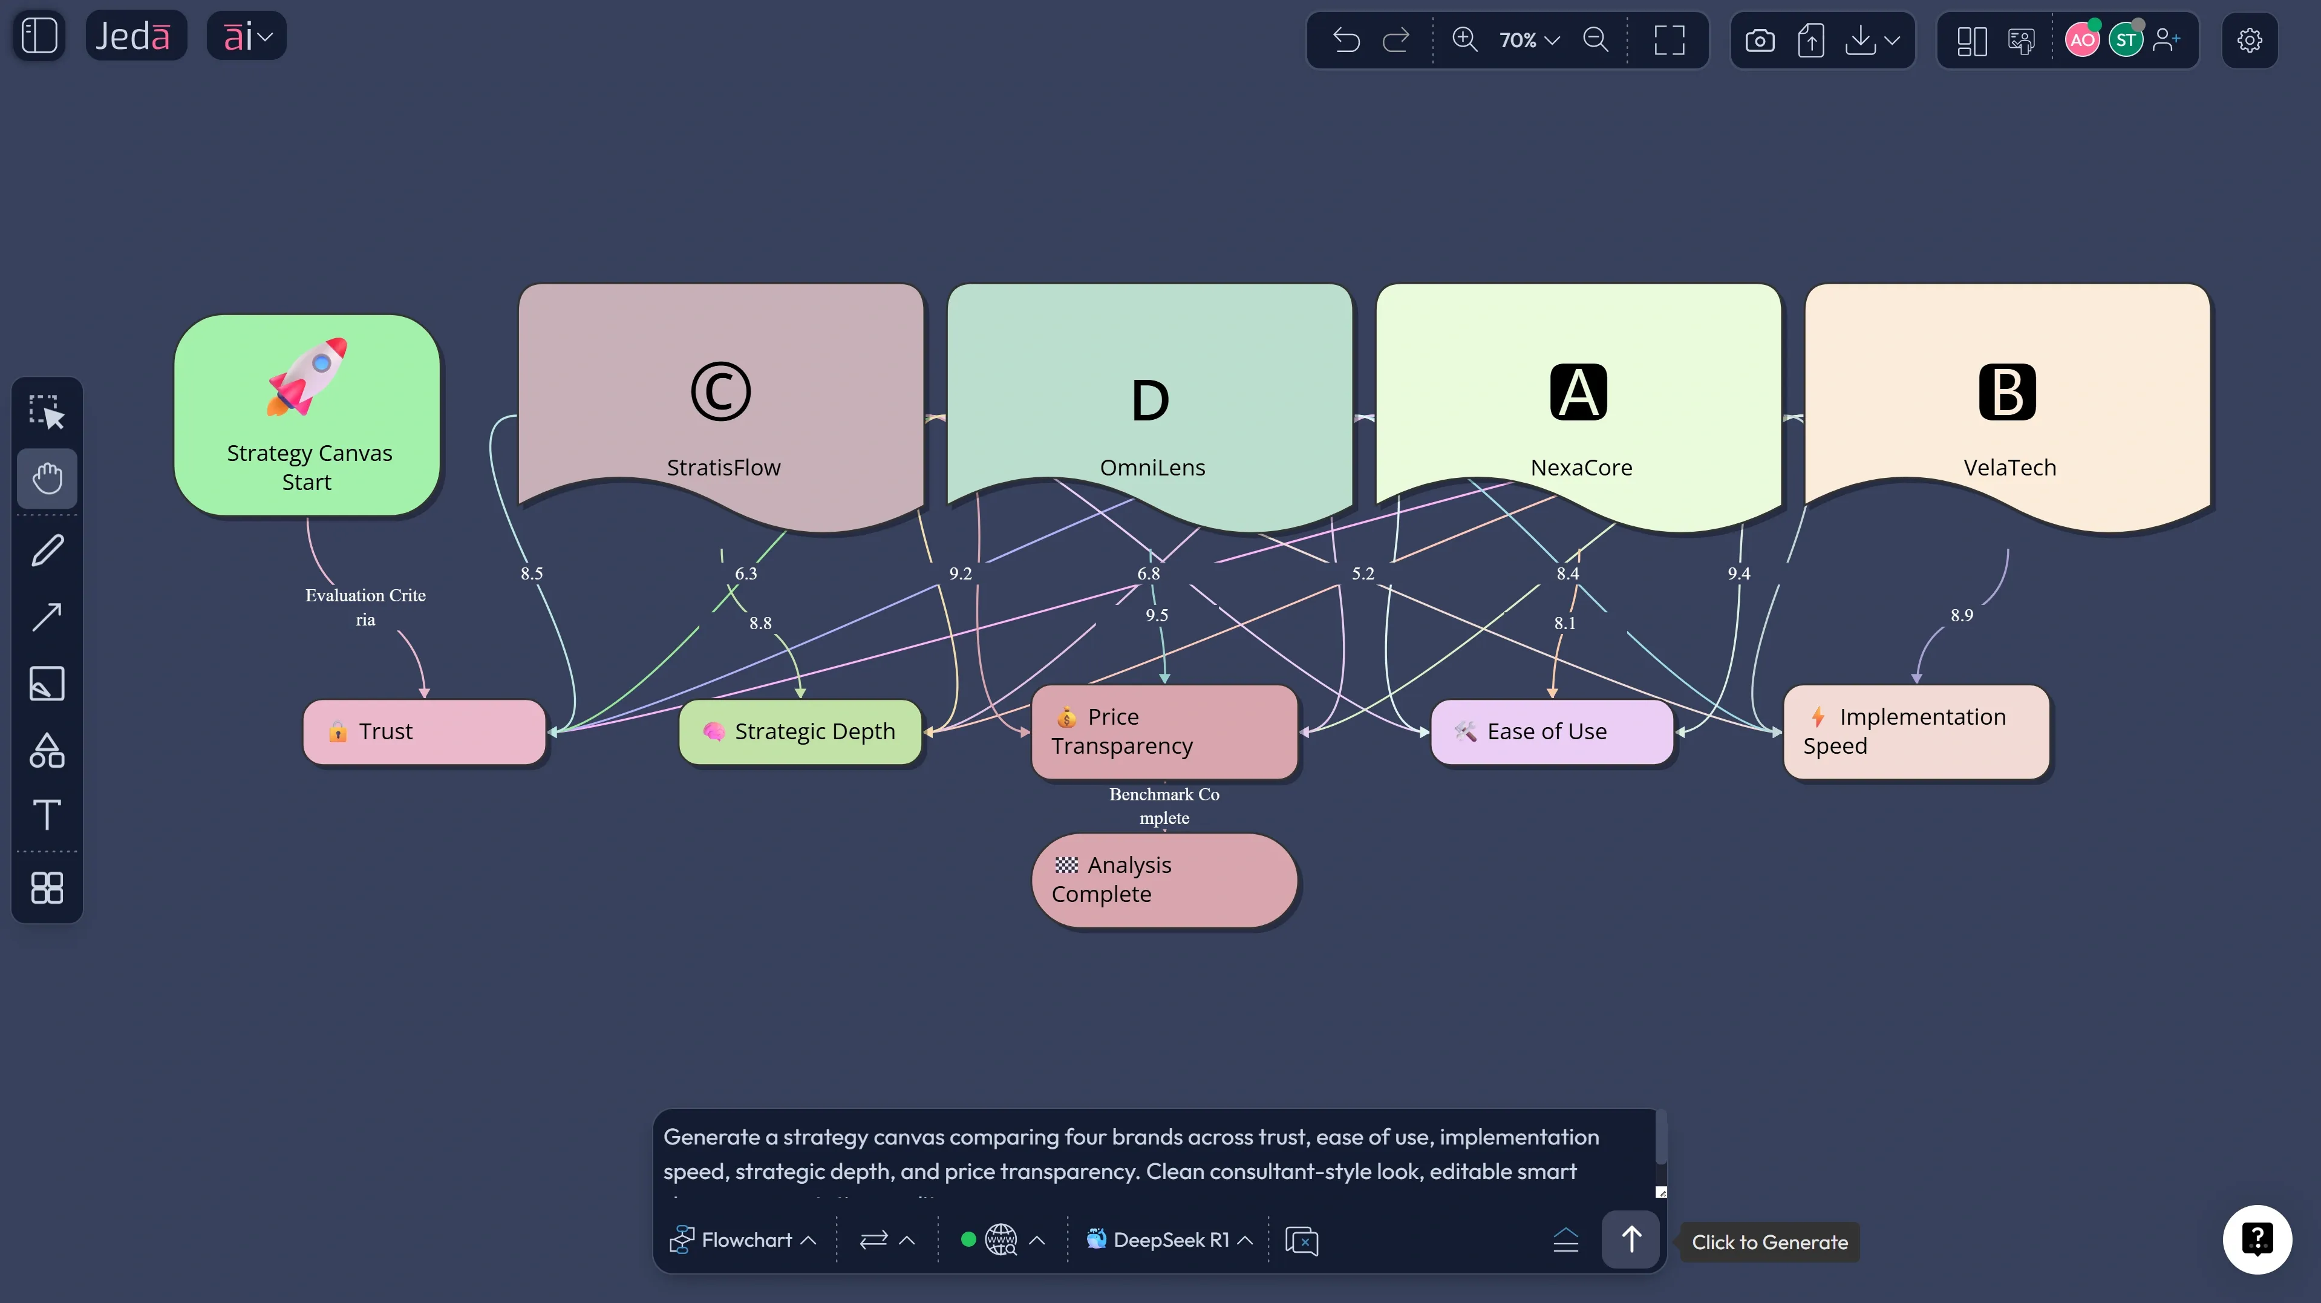Open the settings gear
Screen dimensions: 2321x1303
[x=2250, y=40]
